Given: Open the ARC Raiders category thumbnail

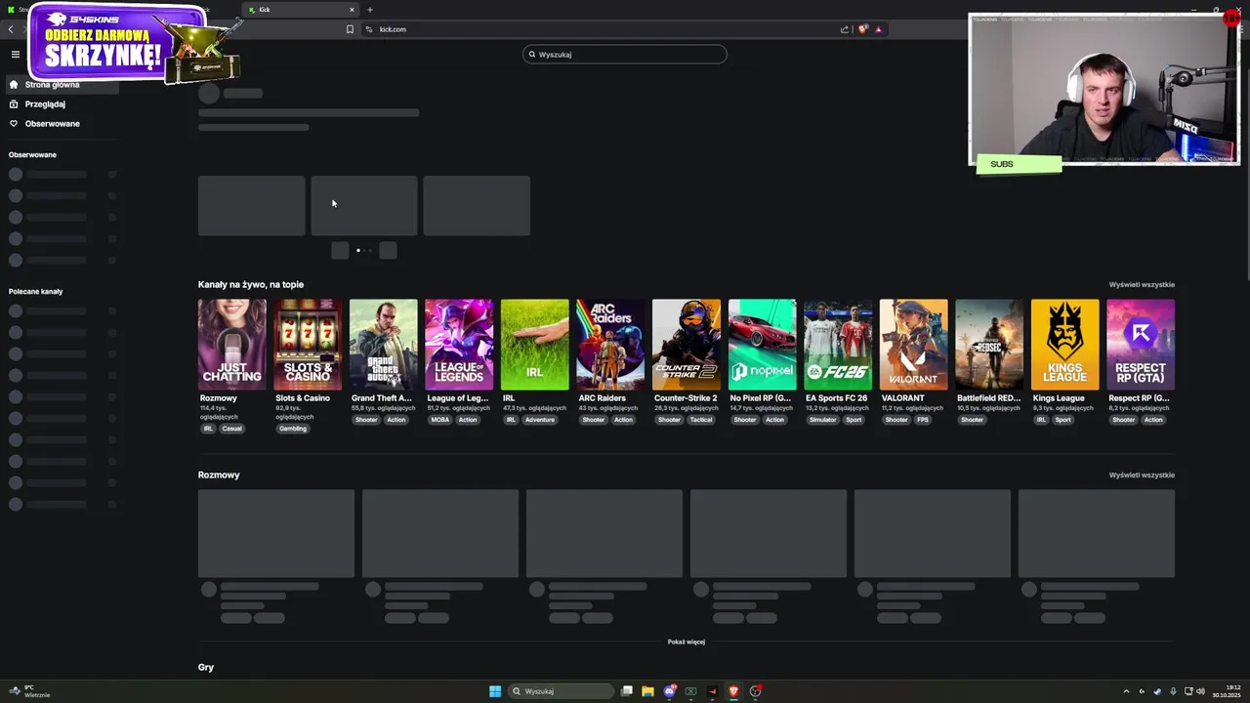Looking at the screenshot, I should (x=610, y=345).
